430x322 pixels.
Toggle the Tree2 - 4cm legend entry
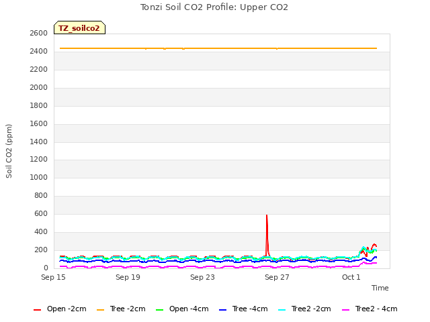[370, 309]
